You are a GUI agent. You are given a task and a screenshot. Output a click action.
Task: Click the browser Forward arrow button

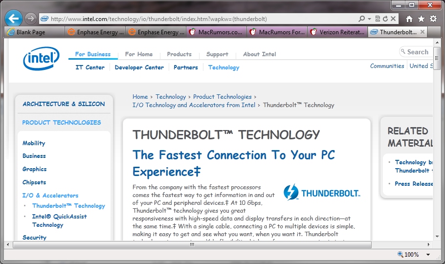30,19
